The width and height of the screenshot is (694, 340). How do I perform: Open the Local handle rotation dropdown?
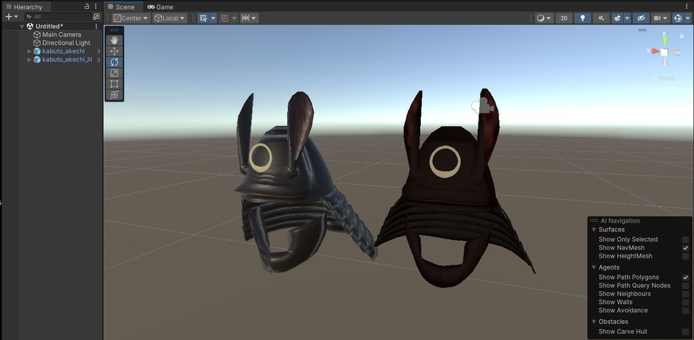click(x=169, y=18)
